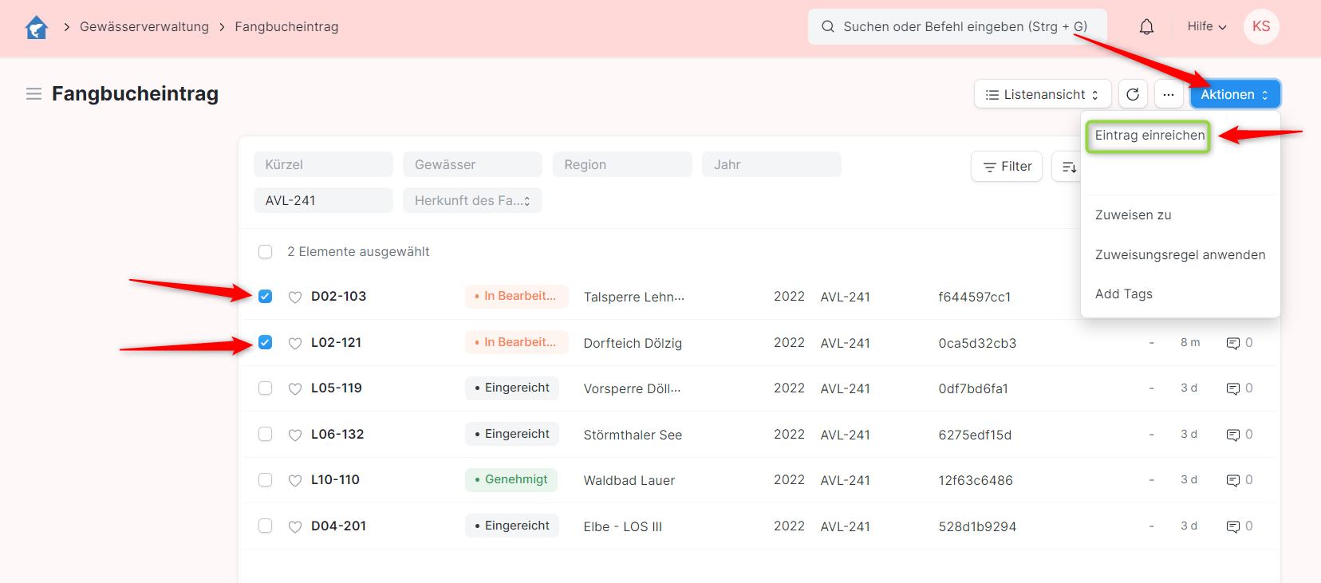Like entry D02-103 with heart icon

(295, 297)
